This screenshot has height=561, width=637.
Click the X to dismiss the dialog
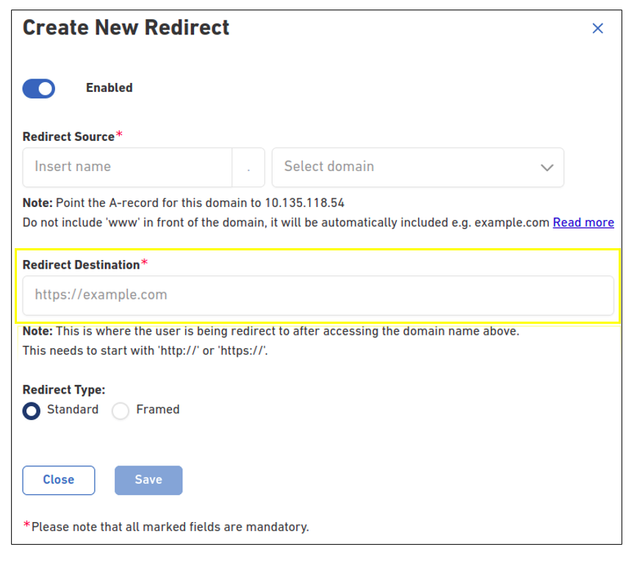[597, 27]
